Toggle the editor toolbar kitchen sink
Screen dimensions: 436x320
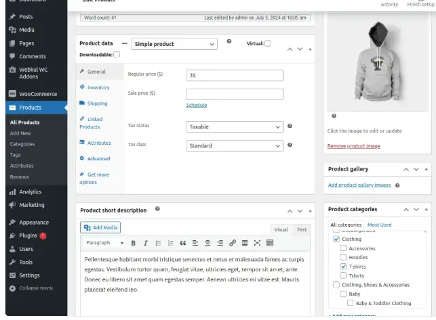269,243
